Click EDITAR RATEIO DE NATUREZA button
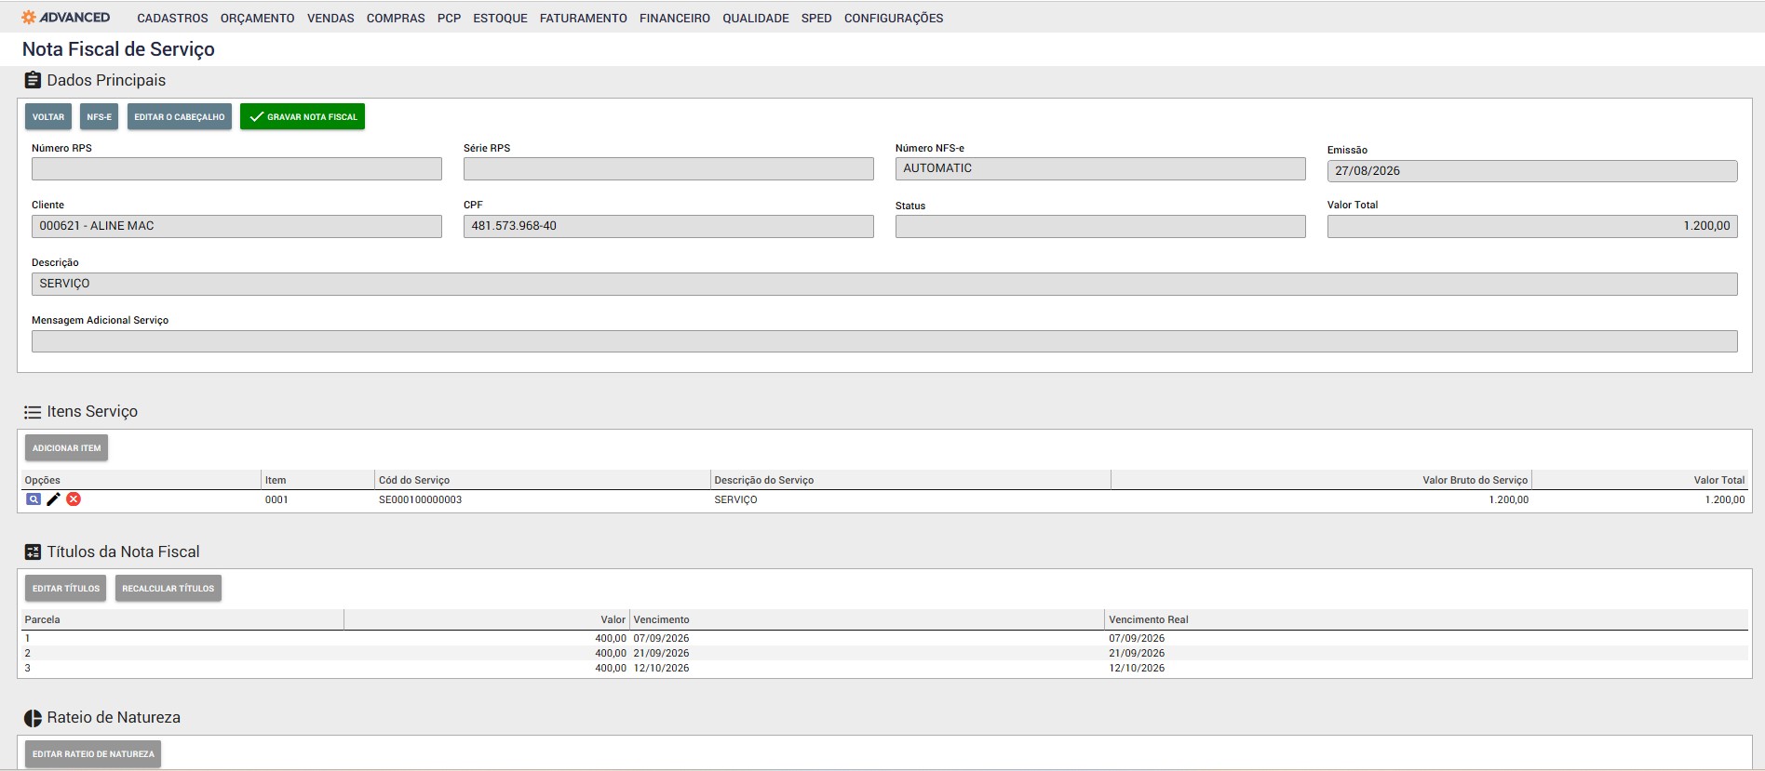Screen dimensions: 1765x771 [x=93, y=753]
